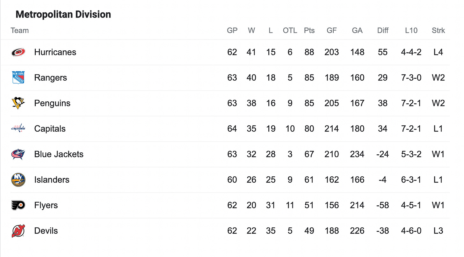Click the L10 column header
Viewport: 464px width, 257px height.
pos(411,31)
